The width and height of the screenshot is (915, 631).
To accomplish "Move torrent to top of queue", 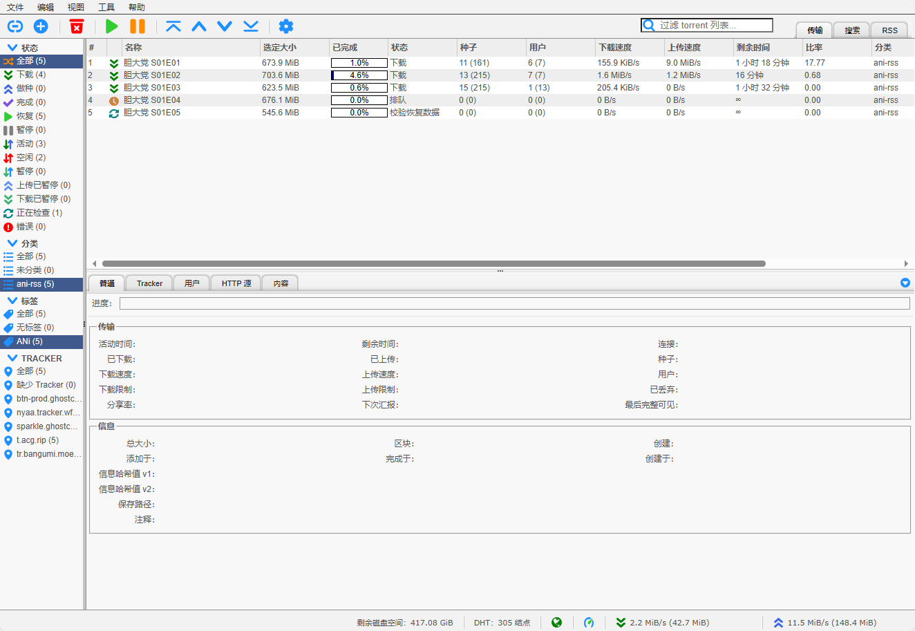I will [x=173, y=26].
